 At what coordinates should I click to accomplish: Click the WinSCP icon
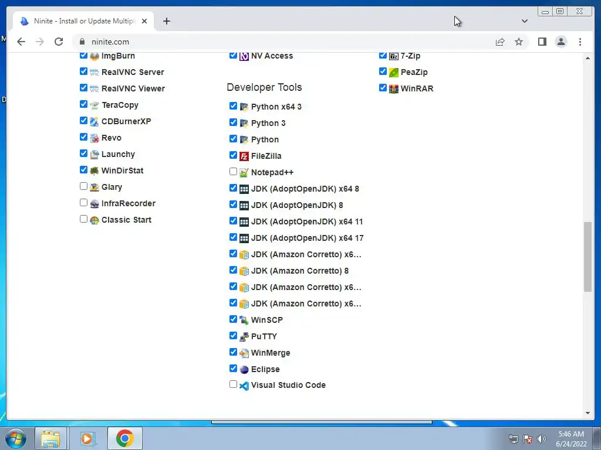tap(244, 321)
